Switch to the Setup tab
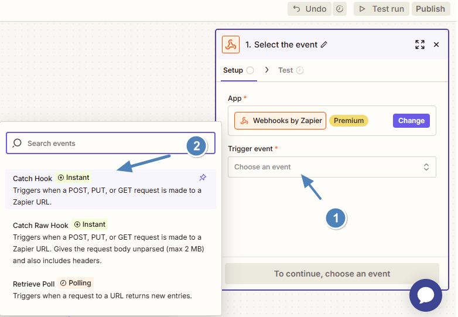Viewport: 458px width, 317px height. tap(238, 70)
